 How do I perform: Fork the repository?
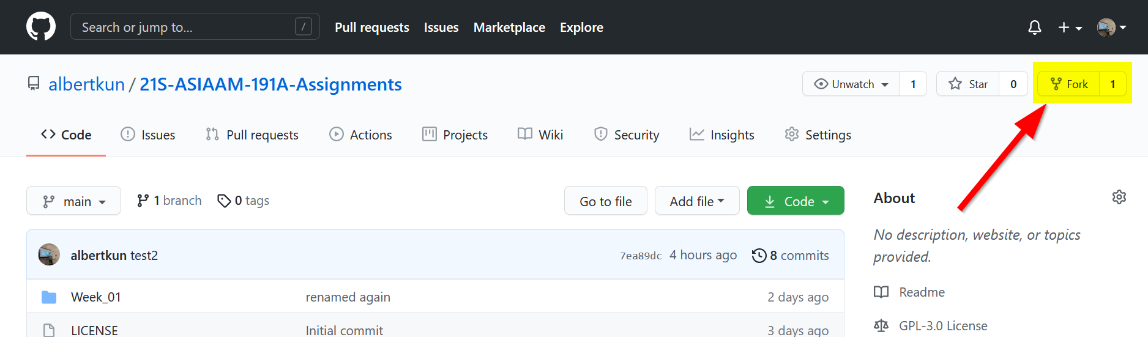[1069, 84]
